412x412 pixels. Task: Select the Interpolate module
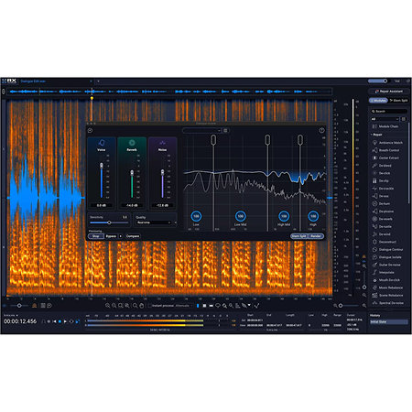click(384, 272)
